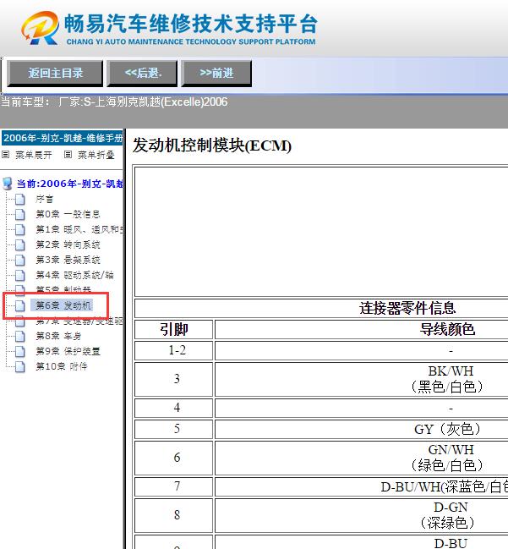Click the page icon beside 序言
This screenshot has width=508, height=549.
[20, 200]
